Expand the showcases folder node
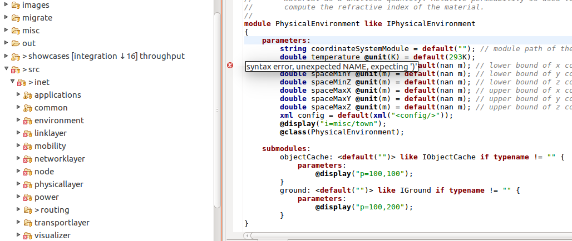572x241 pixels. pyautogui.click(x=6, y=56)
